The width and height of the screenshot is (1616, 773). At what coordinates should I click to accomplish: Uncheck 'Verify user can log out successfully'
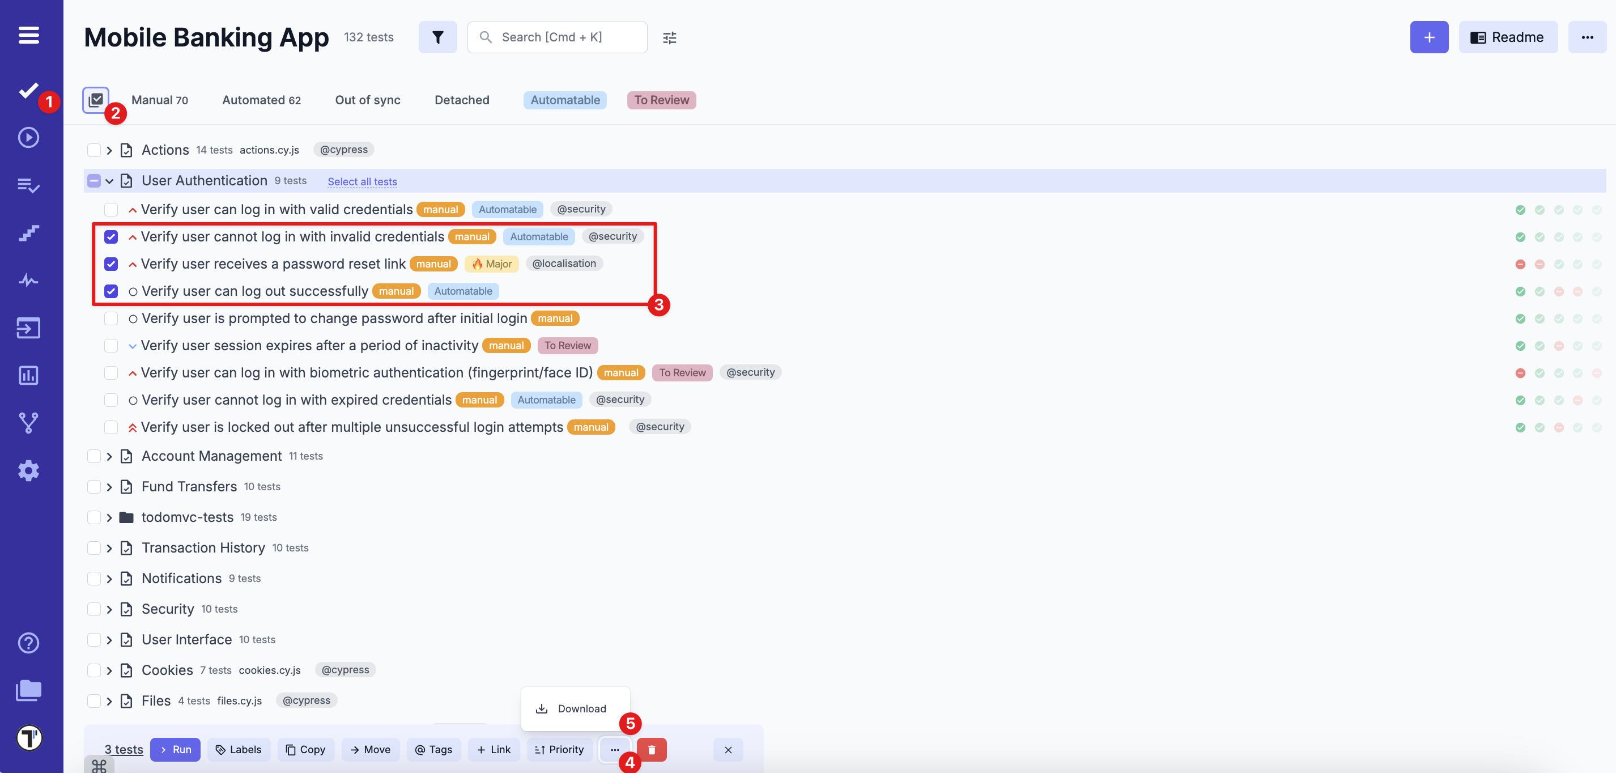pyautogui.click(x=111, y=291)
